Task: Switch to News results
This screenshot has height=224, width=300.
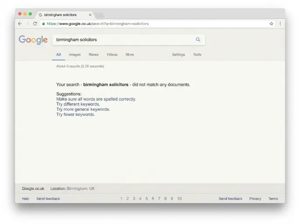Action: 94,55
